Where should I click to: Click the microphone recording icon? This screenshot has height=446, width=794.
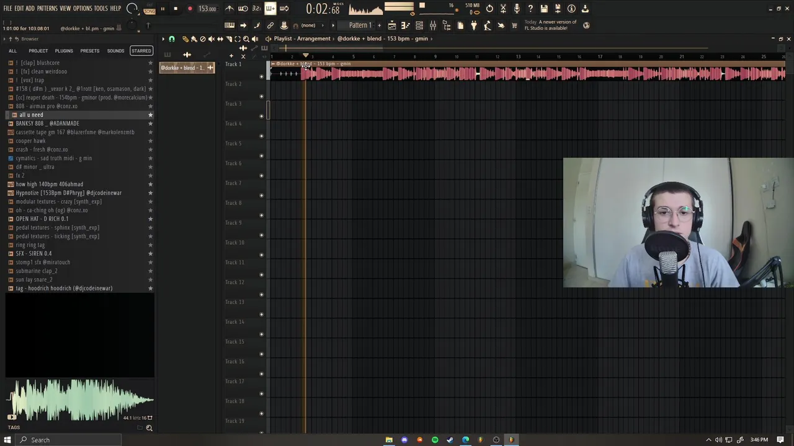pyautogui.click(x=517, y=9)
